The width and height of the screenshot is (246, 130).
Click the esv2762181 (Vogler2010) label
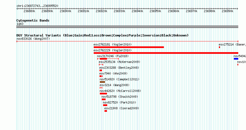tap(112, 44)
